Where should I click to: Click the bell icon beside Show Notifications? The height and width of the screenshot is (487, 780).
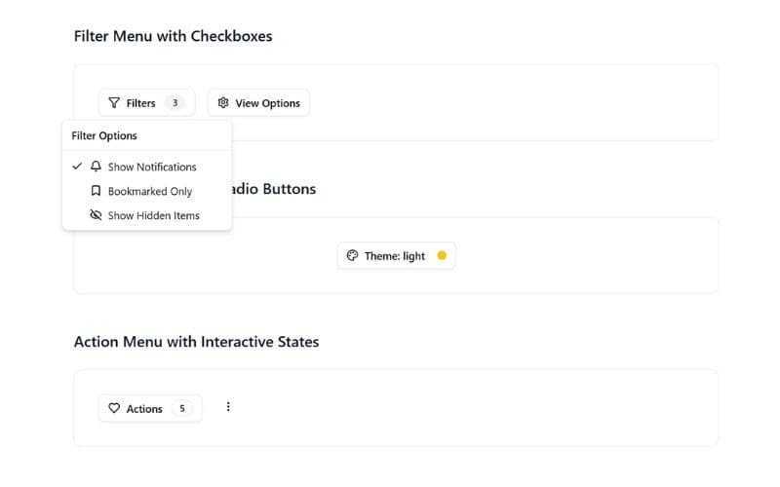[x=96, y=167]
